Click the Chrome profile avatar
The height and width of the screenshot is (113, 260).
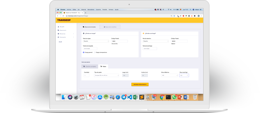coord(199,16)
